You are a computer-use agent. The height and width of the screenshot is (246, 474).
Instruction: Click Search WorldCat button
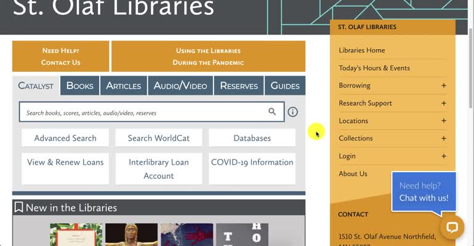[159, 138]
